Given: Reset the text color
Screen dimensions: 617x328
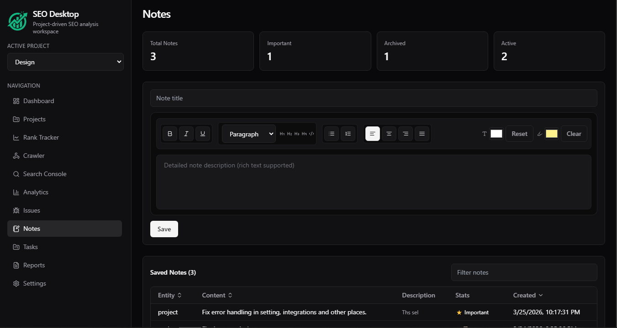Looking at the screenshot, I should pos(519,134).
